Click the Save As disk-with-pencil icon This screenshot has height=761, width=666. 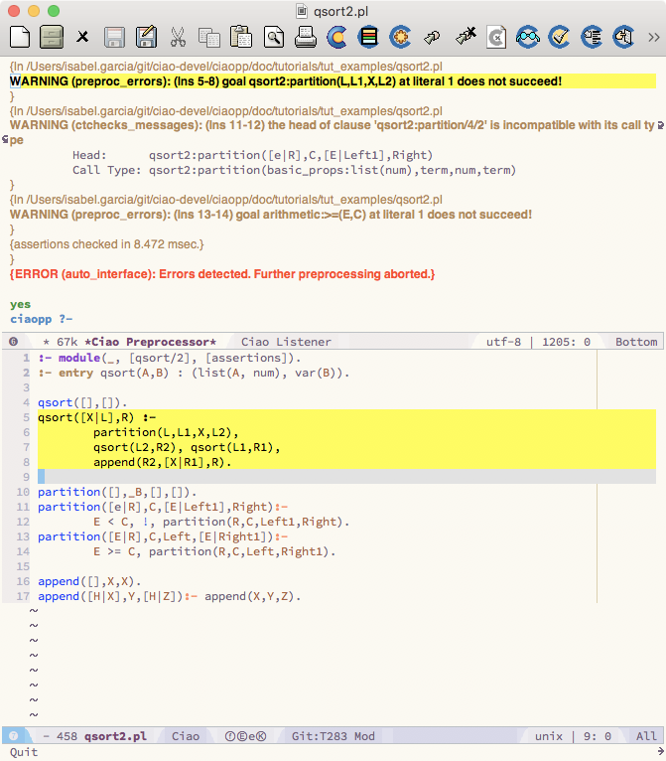pos(146,38)
